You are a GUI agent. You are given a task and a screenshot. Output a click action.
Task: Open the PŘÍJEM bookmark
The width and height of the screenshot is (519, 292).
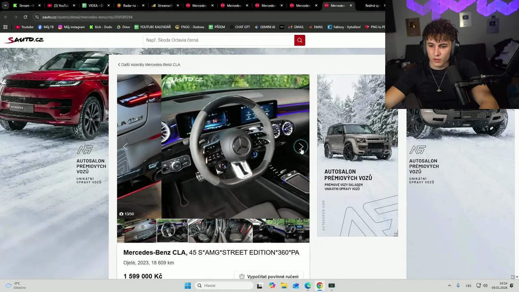tap(217, 27)
